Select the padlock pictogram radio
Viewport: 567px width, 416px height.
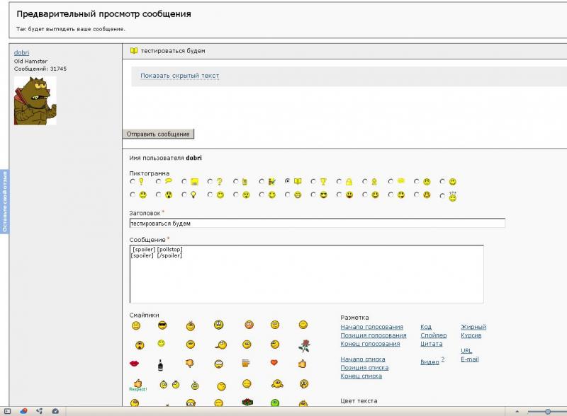tap(339, 182)
